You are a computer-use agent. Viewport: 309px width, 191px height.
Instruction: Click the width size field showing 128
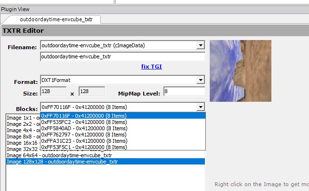point(54,91)
